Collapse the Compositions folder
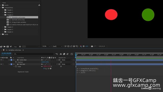Image resolution: width=163 pixels, height=92 pixels. click(x=1, y=8)
